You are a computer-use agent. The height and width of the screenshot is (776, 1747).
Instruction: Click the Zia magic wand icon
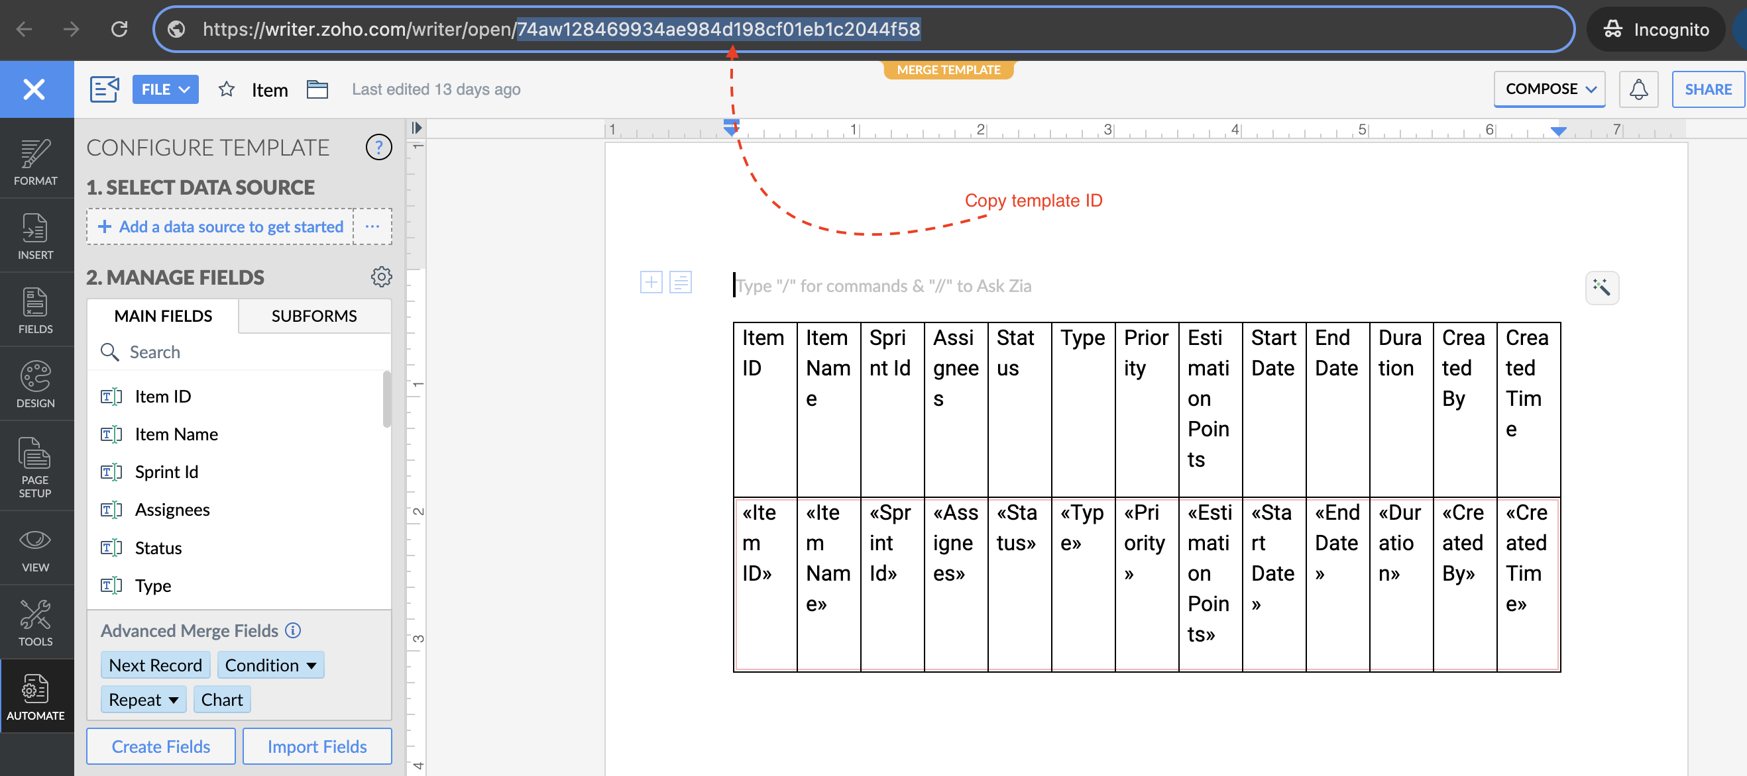coord(1601,287)
